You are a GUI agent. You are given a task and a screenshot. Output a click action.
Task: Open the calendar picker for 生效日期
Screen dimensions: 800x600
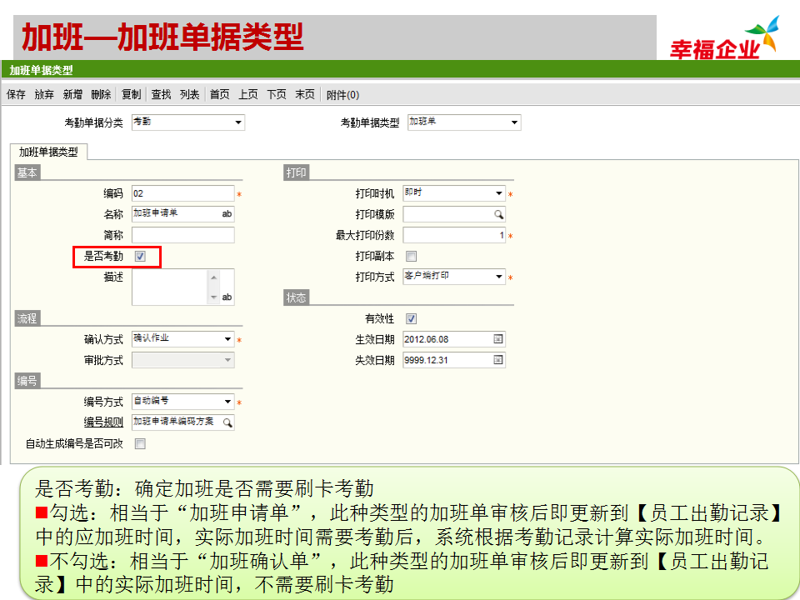click(498, 339)
